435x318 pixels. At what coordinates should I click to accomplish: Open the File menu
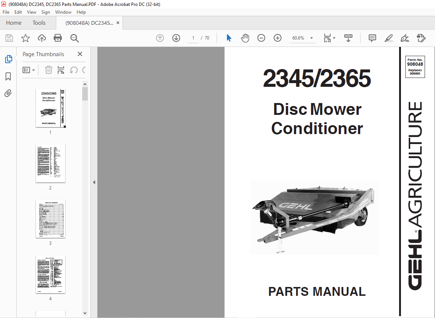(6, 12)
